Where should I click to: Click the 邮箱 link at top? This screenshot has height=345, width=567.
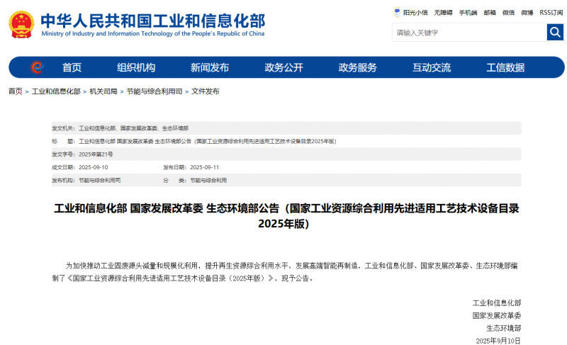(490, 13)
